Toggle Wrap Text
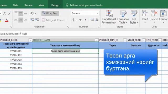This screenshot has width=168, height=94. [50, 13]
